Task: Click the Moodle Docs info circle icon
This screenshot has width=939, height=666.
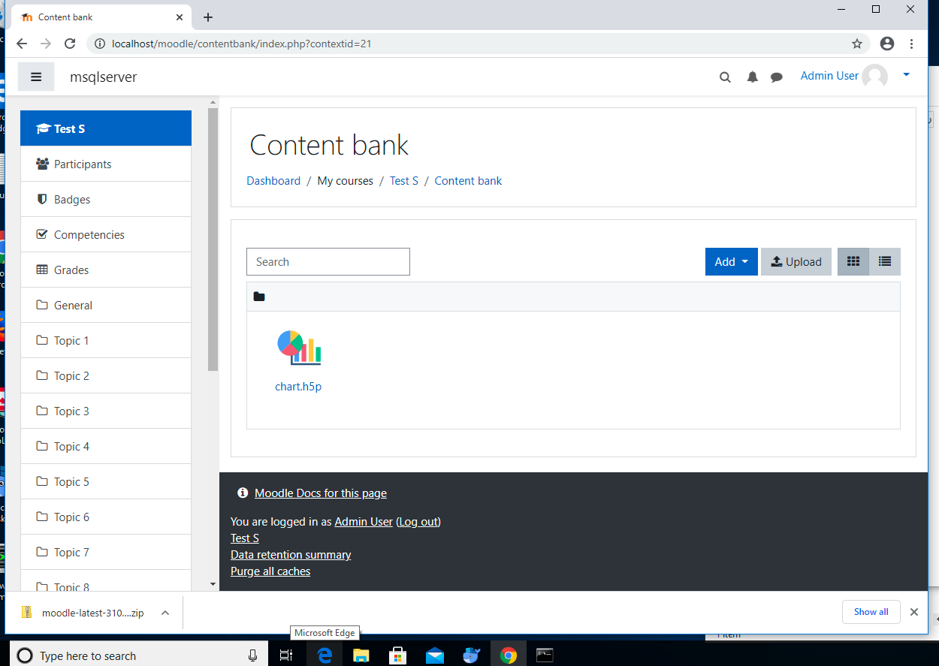Action: 243,493
